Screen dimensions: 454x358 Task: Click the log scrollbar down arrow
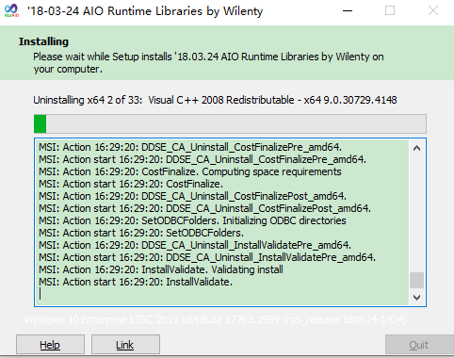(x=416, y=297)
